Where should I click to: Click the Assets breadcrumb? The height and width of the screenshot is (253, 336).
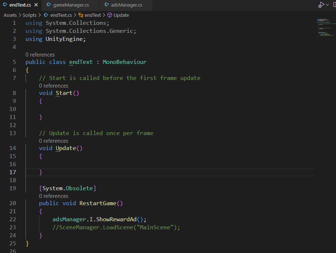pos(10,15)
